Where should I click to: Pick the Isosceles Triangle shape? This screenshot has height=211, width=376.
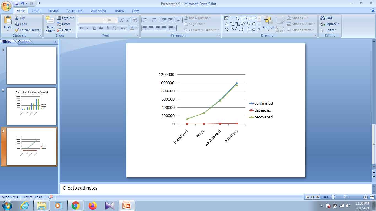click(227, 24)
